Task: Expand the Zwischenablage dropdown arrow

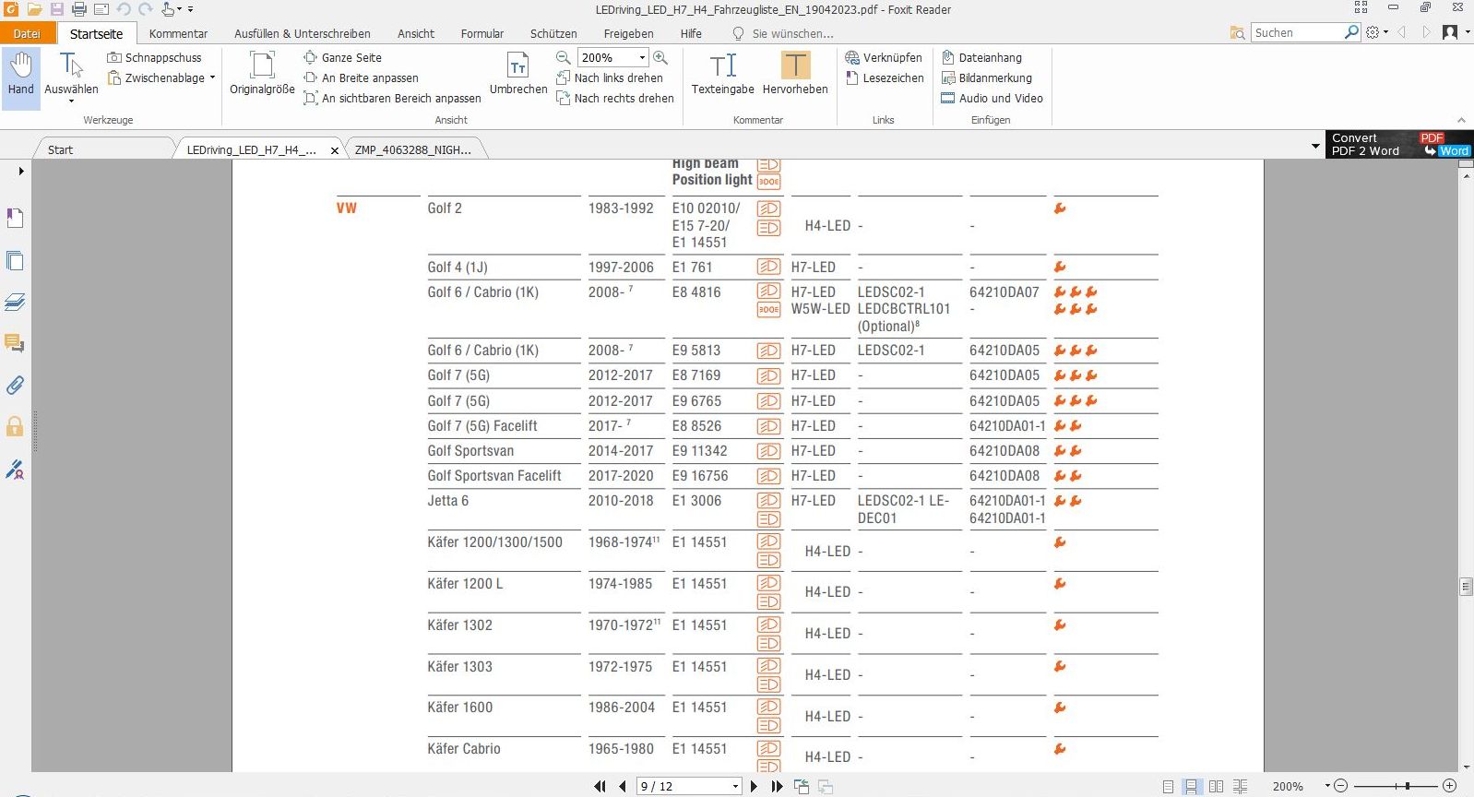Action: [x=212, y=78]
